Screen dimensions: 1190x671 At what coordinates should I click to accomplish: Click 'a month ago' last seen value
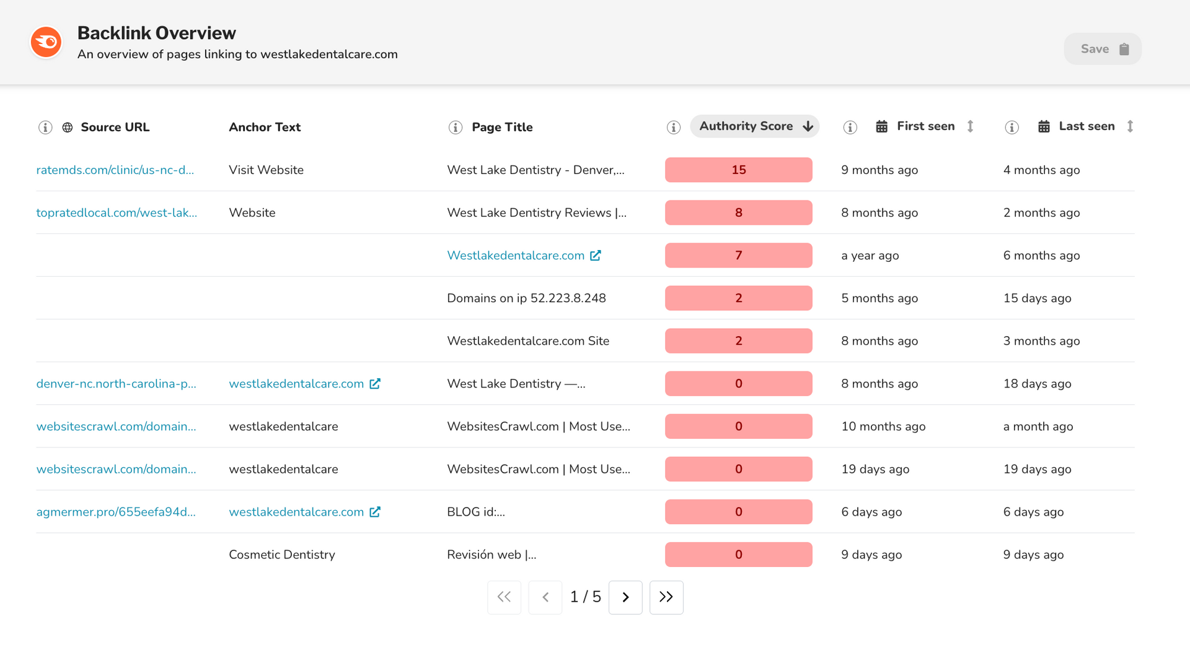pyautogui.click(x=1038, y=426)
